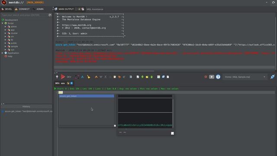Screen dimensions: 277x156
Task: Click the DEV label next to play button
Action: tap(69, 77)
